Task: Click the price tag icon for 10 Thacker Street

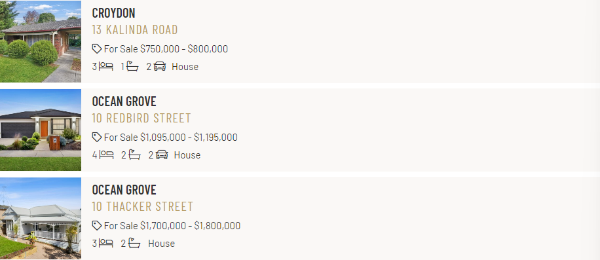Action: coord(97,225)
